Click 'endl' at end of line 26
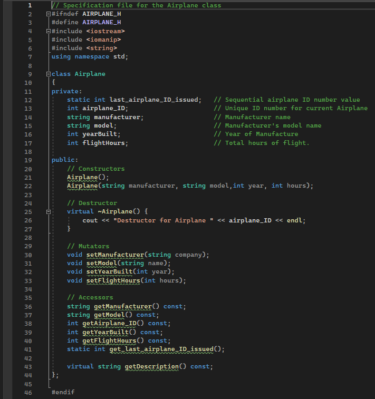This screenshot has width=375, height=399. (x=294, y=220)
